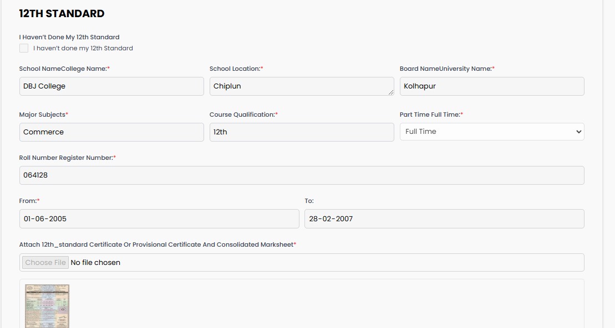The height and width of the screenshot is (328, 615).
Task: Click the "Board NameUniversity Name:" label
Action: [446, 69]
